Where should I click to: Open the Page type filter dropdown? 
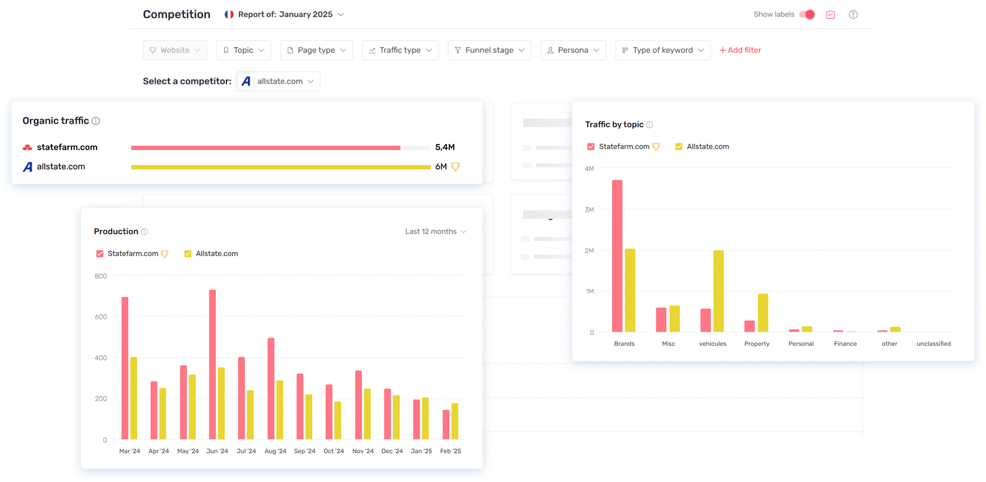(x=317, y=50)
